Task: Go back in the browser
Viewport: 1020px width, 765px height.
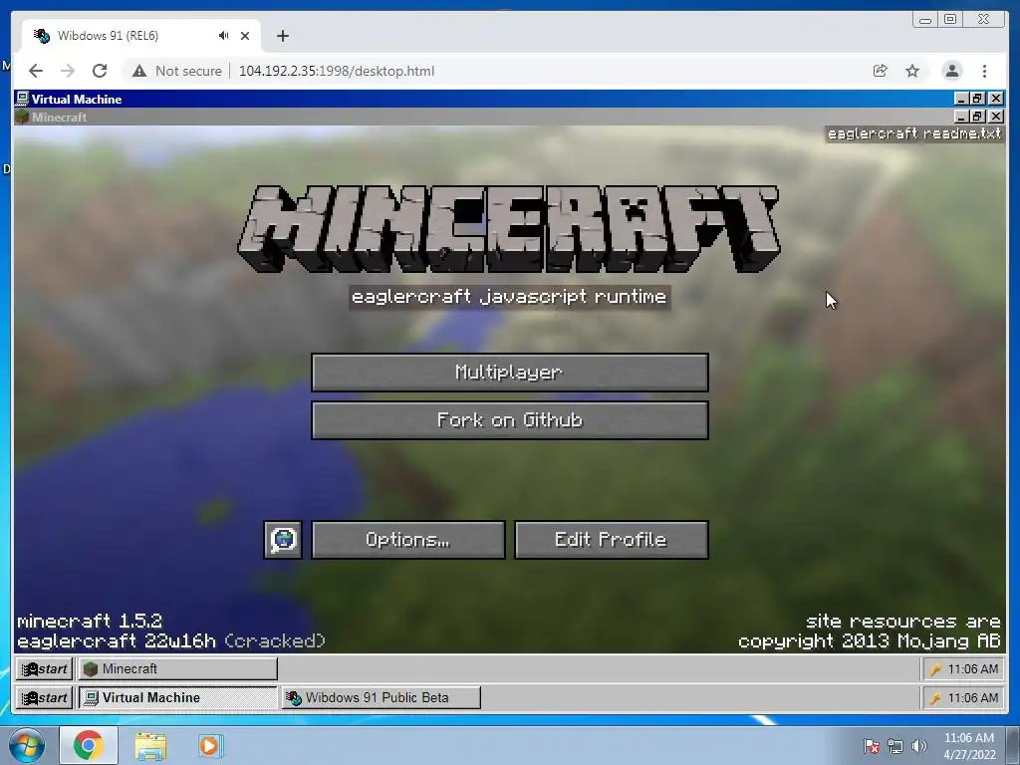Action: (x=36, y=71)
